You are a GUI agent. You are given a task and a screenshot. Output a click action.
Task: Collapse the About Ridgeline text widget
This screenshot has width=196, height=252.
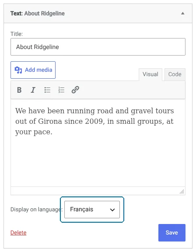pos(183,13)
